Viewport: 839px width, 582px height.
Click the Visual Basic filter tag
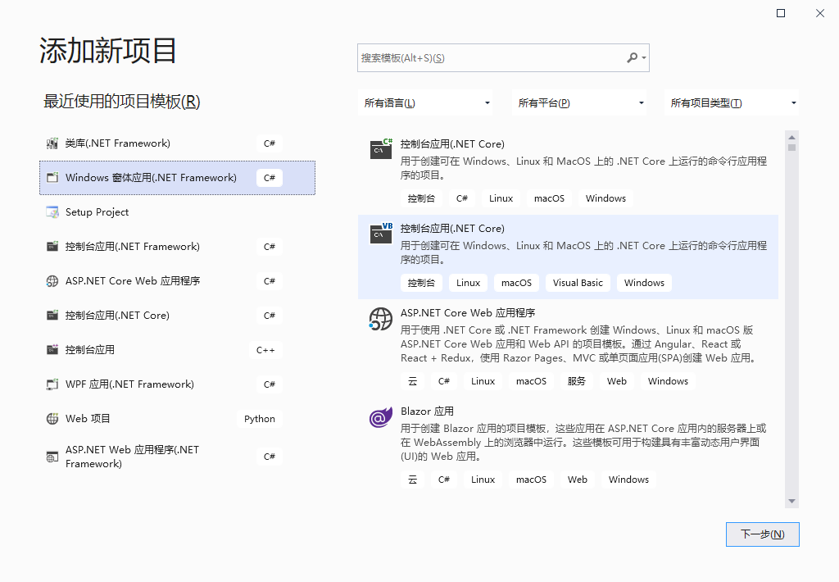pos(578,282)
